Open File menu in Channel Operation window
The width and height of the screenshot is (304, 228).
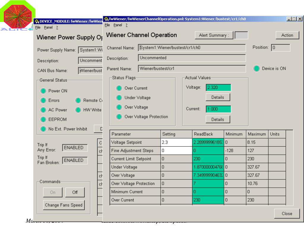107,25
